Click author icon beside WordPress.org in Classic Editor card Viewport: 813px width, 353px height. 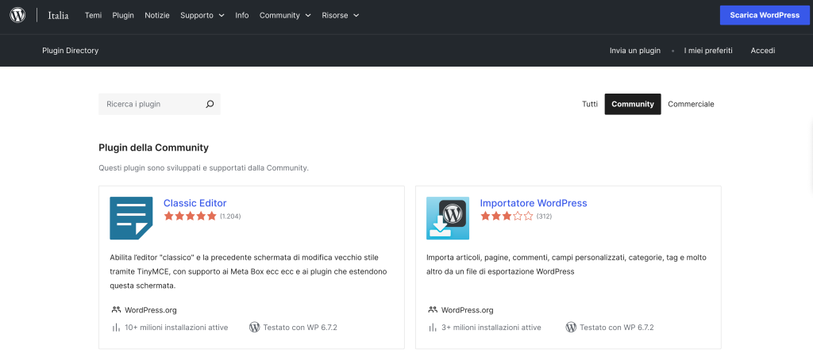pos(116,310)
